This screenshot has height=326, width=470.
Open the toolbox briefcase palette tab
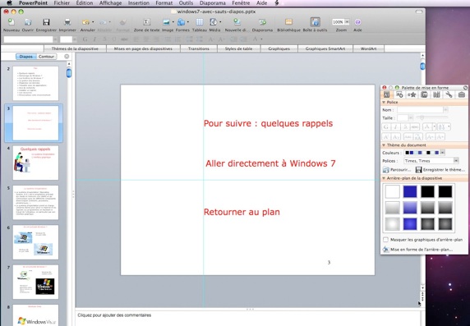462,94
